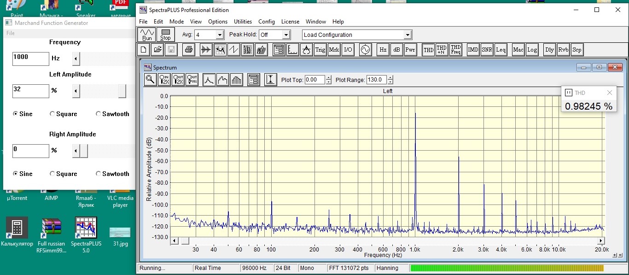Select Sine for the Right Amplitude waveform
The image size is (629, 275).
coord(23,174)
